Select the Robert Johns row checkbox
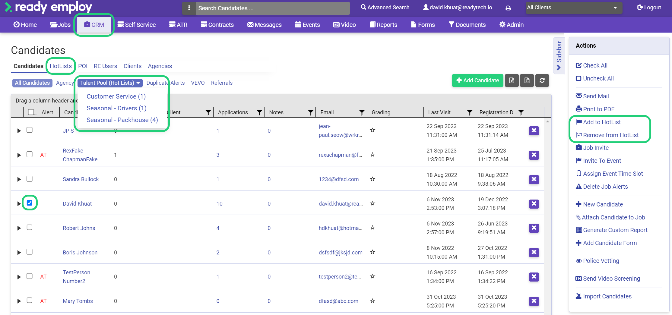Image resolution: width=672 pixels, height=315 pixels. coord(30,227)
